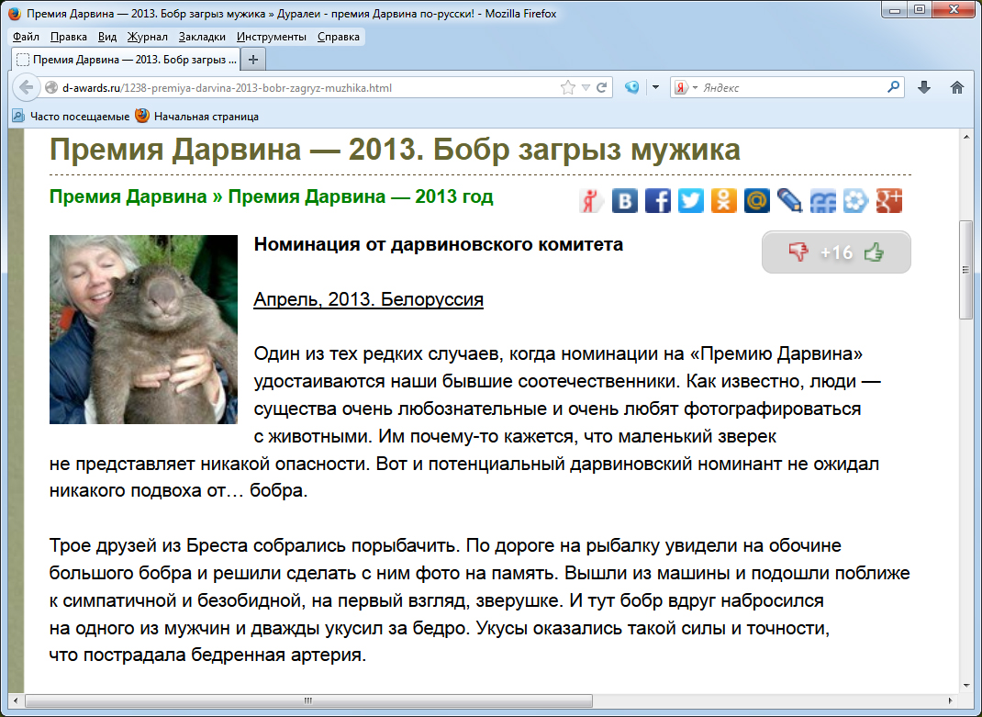Screen dimensions: 982x717
Task: Go to the browser home page
Action: (956, 88)
